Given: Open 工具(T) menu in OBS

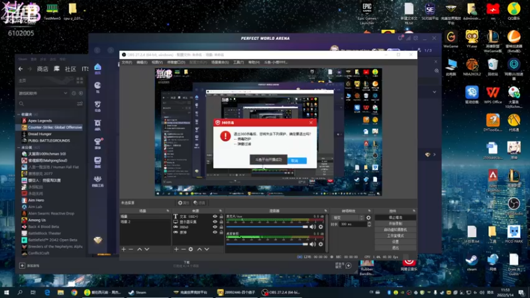Looking at the screenshot, I should pyautogui.click(x=238, y=62).
